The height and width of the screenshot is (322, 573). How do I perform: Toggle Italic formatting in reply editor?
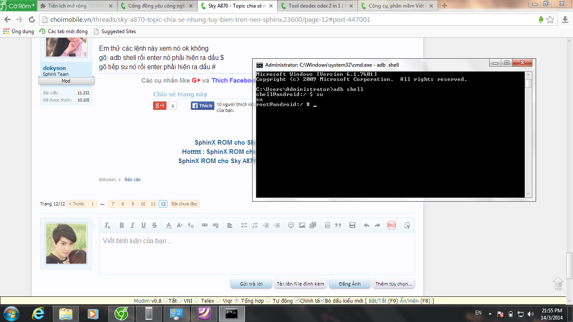tap(133, 225)
